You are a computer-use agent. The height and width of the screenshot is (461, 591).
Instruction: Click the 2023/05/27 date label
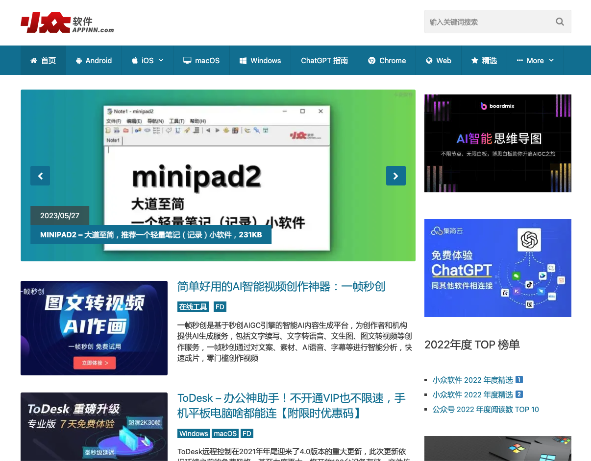(x=60, y=216)
